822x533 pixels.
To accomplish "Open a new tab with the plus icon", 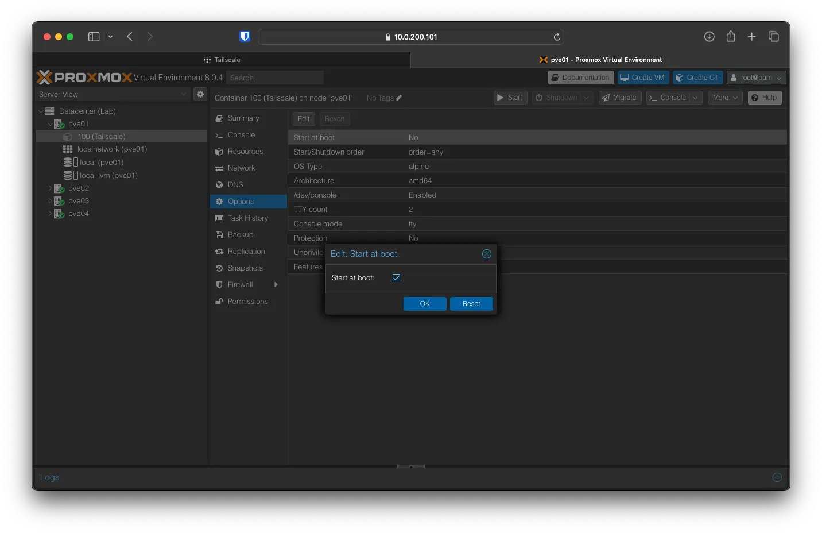I will [x=751, y=37].
